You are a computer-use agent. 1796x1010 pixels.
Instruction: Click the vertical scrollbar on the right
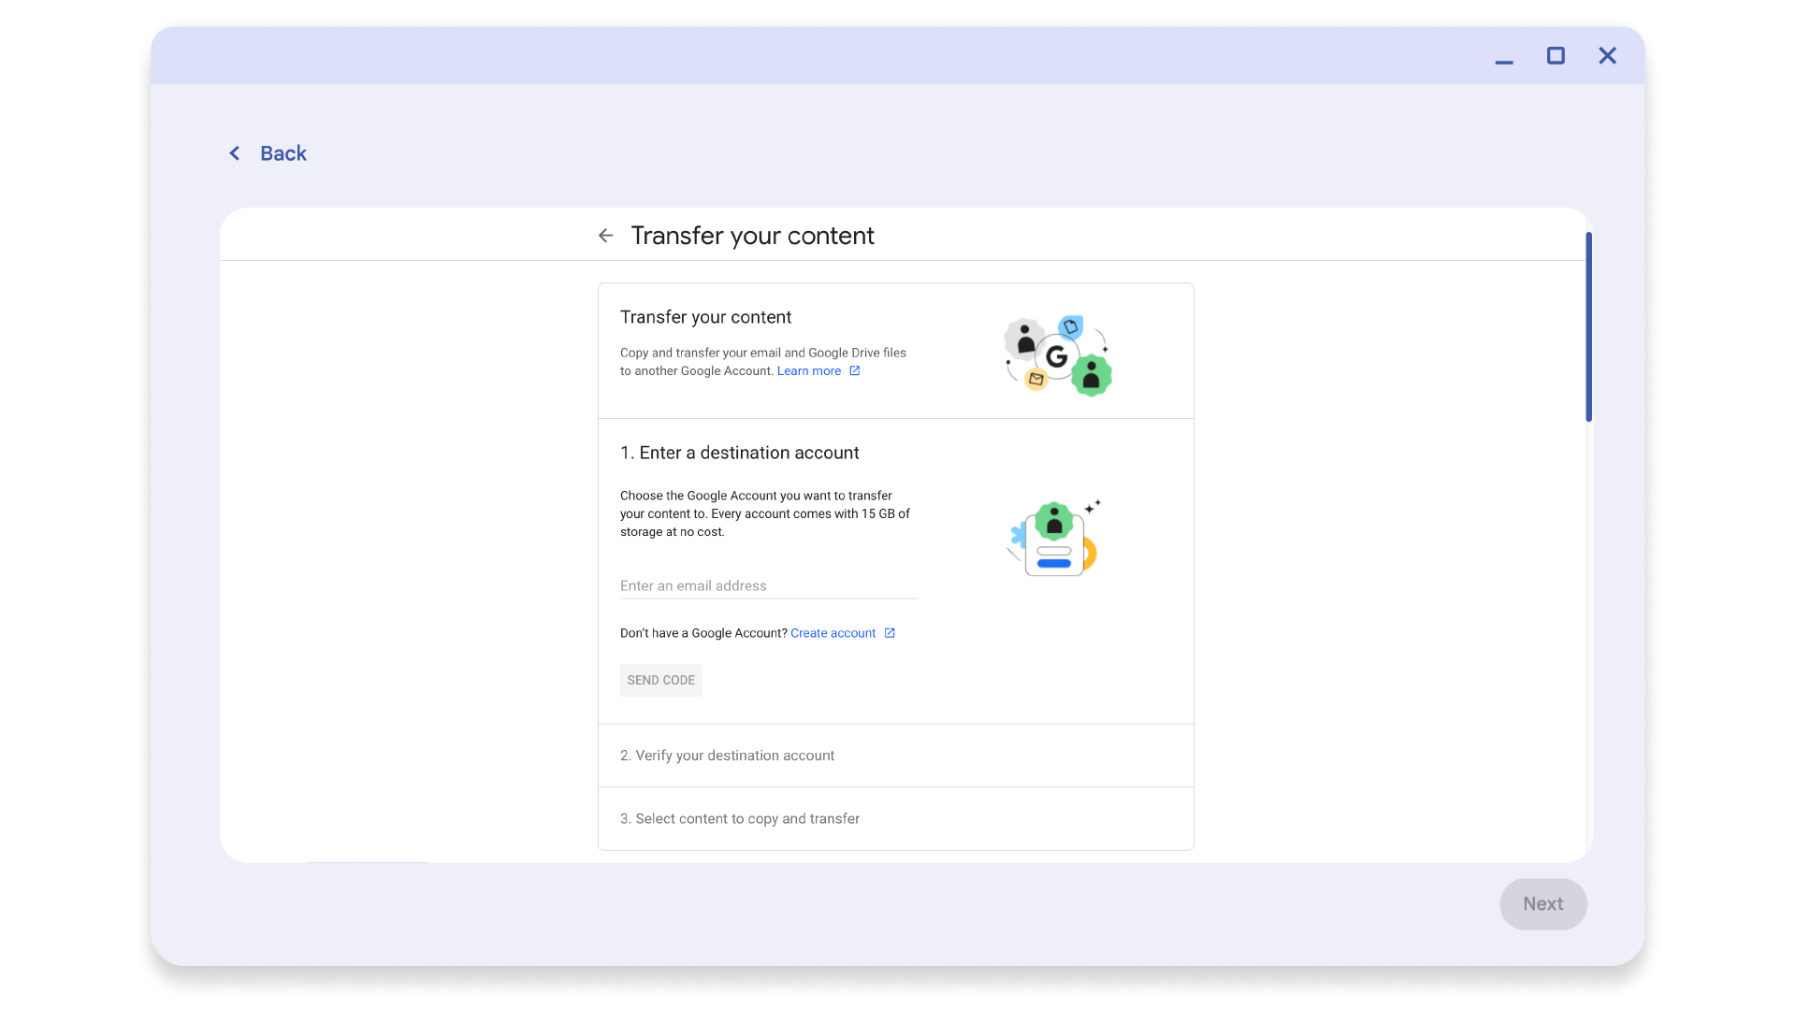point(1587,327)
